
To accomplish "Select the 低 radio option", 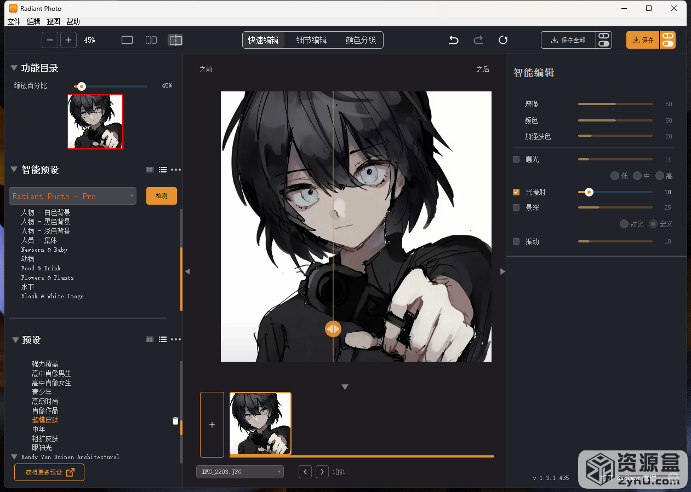I will [615, 176].
